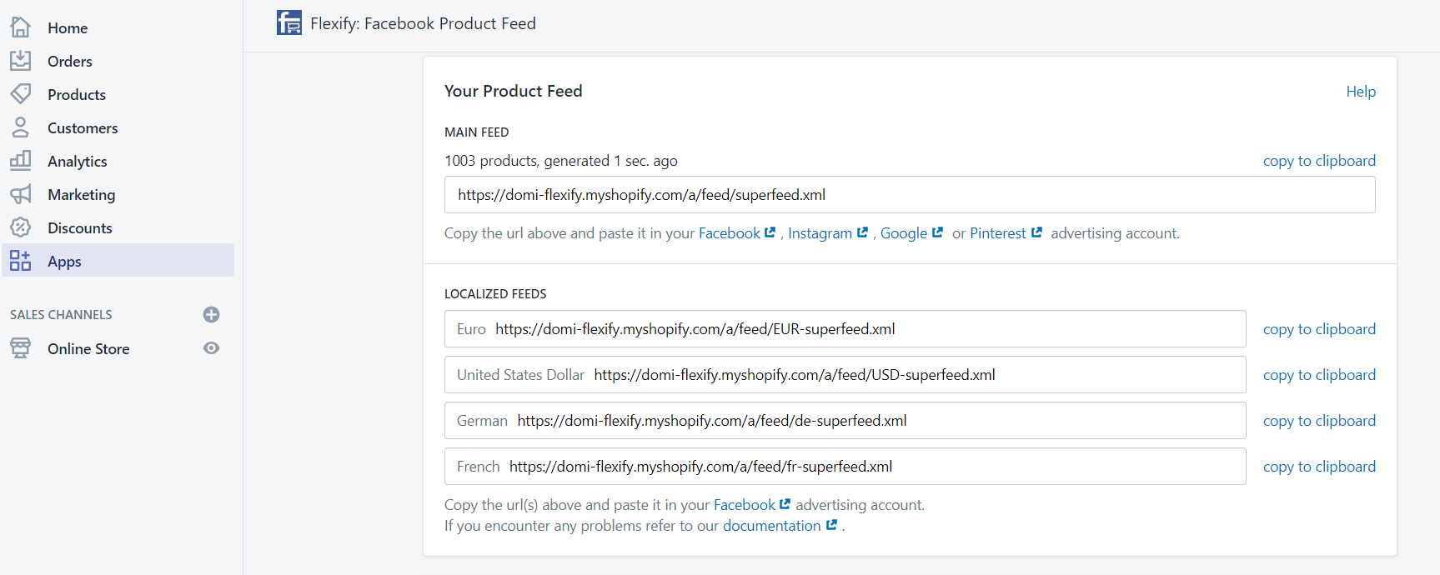Screen dimensions: 1440x575
Task: Copy main feed URL to clipboard
Action: 1319,161
